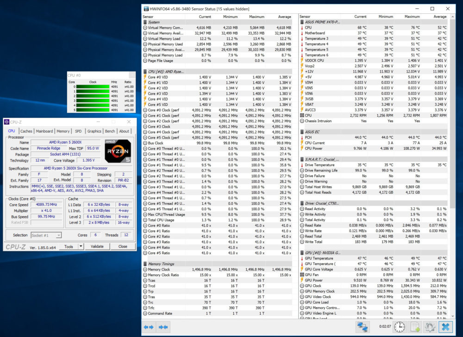The height and width of the screenshot is (337, 463).
Task: Click the Ryzen 5 logo in CPU-Z
Action: click(x=118, y=151)
